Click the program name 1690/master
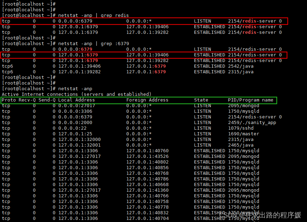Viewport: 307px width, 222px height. point(244,134)
